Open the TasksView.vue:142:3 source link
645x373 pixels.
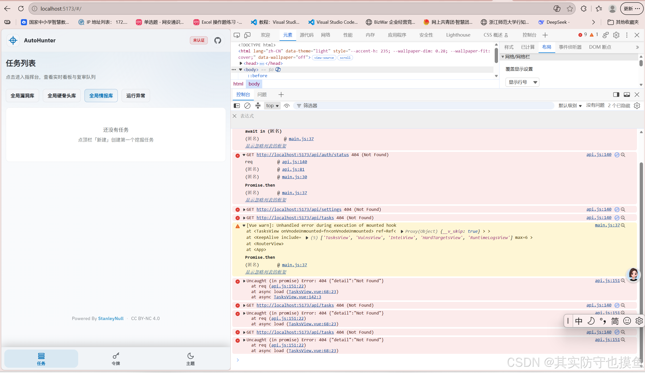coord(298,297)
